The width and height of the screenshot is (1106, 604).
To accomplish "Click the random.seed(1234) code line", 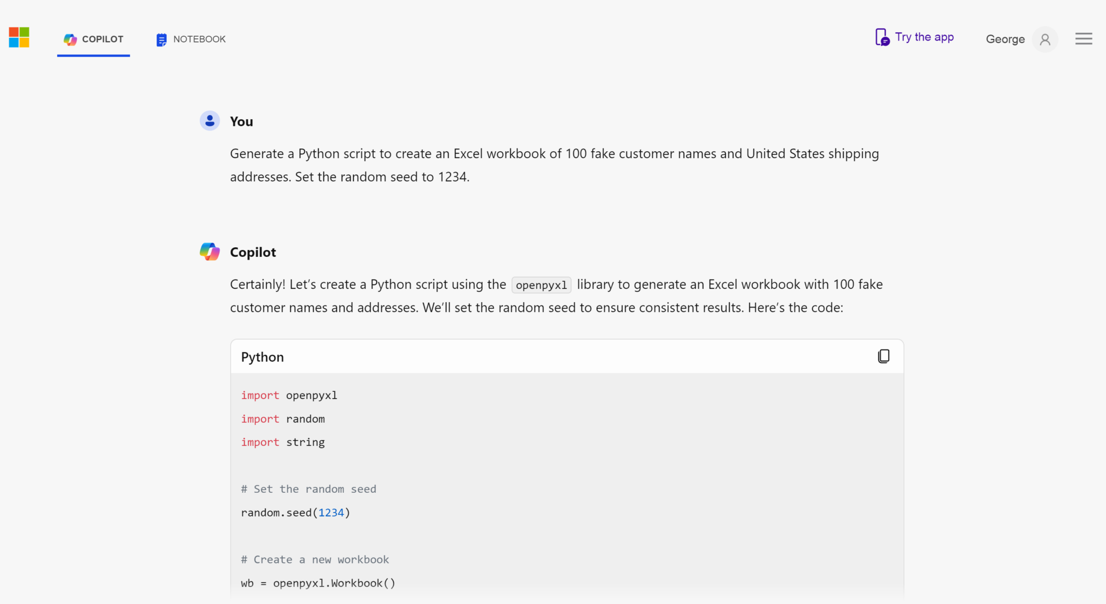I will [x=295, y=513].
